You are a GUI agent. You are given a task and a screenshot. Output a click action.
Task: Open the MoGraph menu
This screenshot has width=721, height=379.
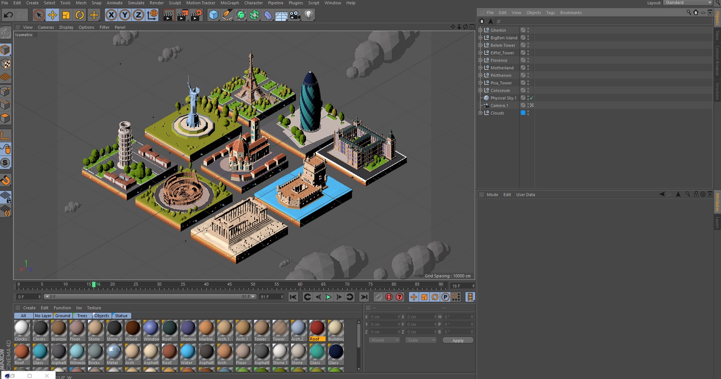(229, 3)
